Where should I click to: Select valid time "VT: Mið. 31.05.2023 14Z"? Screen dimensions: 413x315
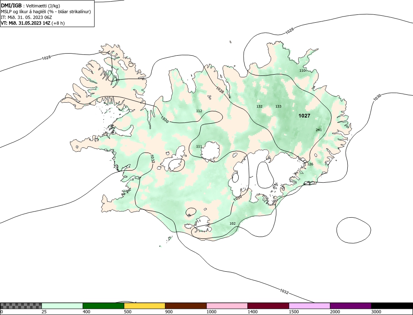coord(26,23)
